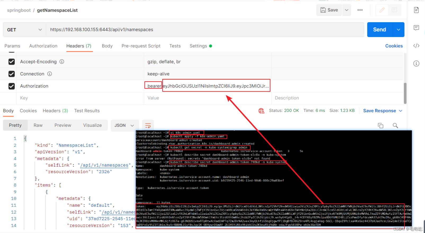Open the request info icon in sidebar

416,63
